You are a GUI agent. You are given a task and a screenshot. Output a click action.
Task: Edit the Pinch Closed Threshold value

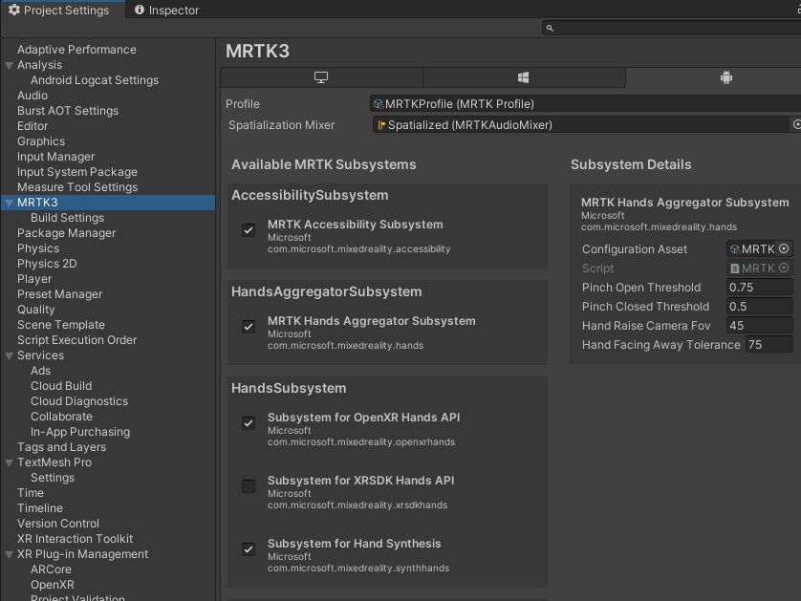[760, 307]
